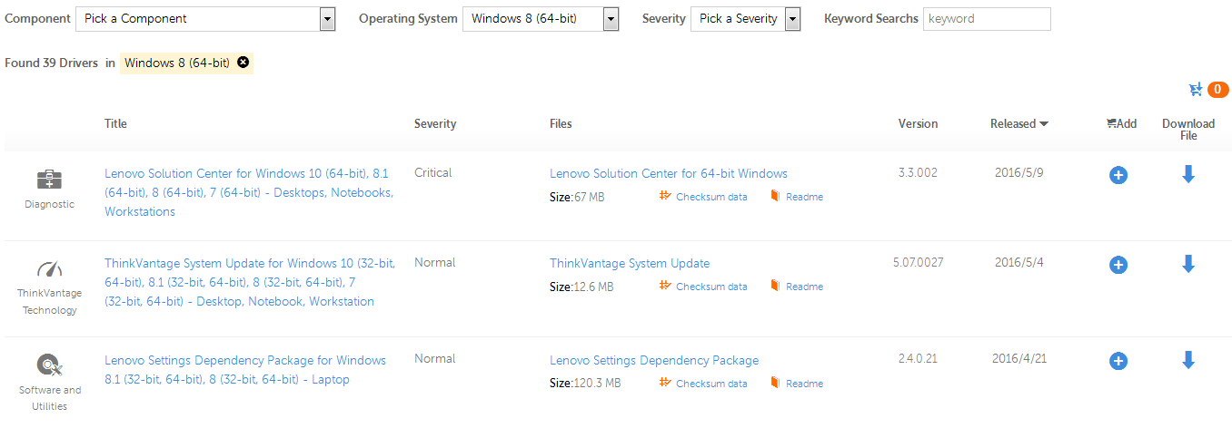Screen dimensions: 1232x428
Task: View Checksum data for Lenovo Solution Center
Action: click(703, 197)
